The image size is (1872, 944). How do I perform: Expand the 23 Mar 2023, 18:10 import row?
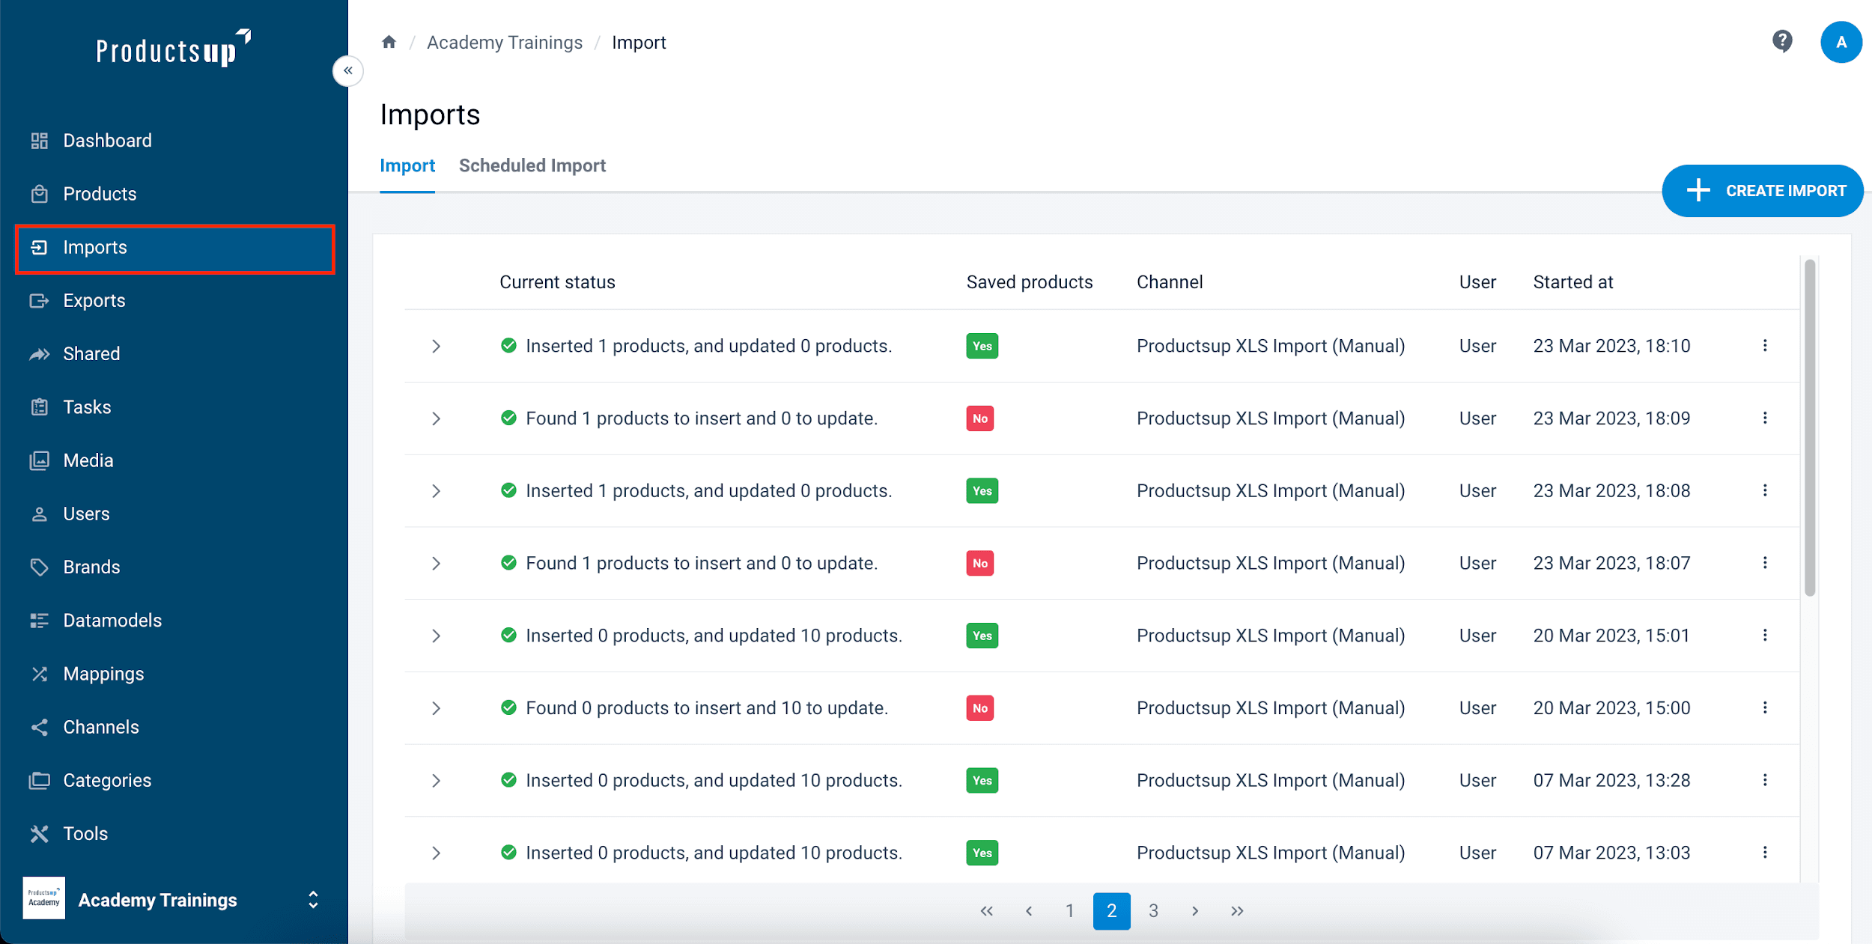[x=436, y=346]
